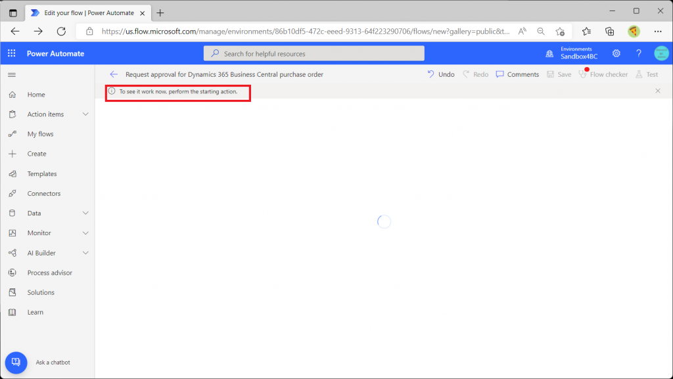Image resolution: width=673 pixels, height=379 pixels.
Task: Click Redo in the command bar
Action: coord(476,74)
